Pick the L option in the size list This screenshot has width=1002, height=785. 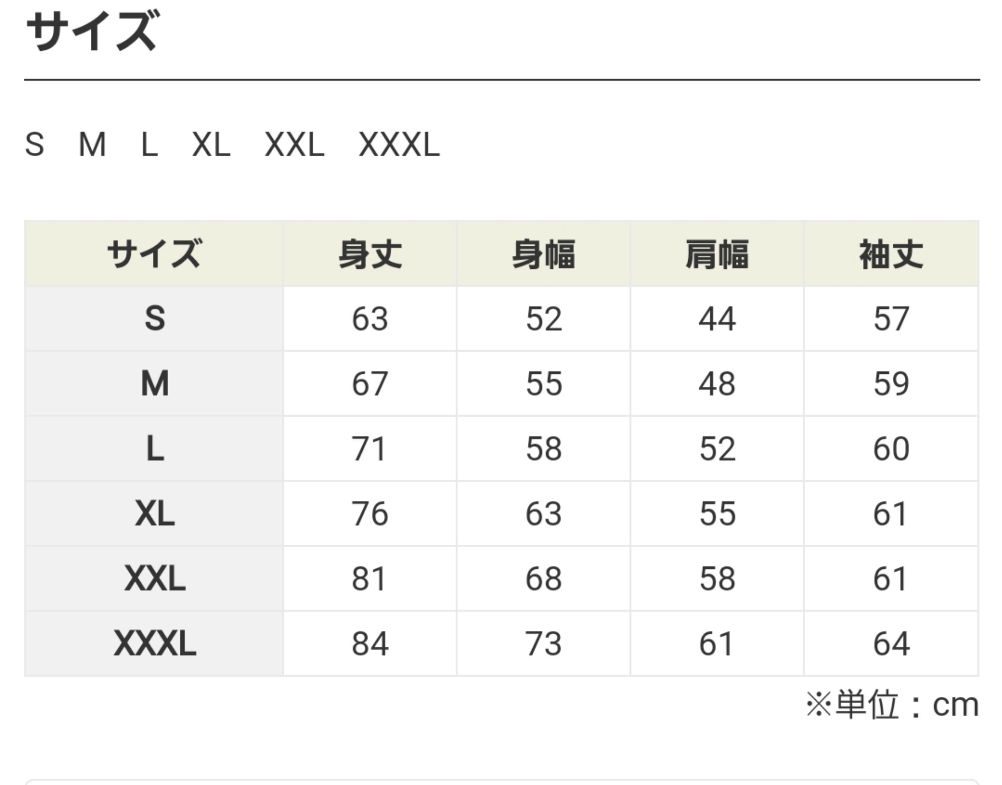coord(149,144)
